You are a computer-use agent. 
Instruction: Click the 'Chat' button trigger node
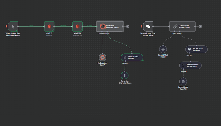click(148, 26)
